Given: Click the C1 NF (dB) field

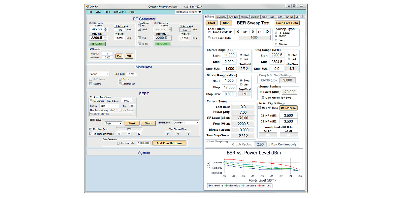Looking at the screenshot, I should coord(289,115).
